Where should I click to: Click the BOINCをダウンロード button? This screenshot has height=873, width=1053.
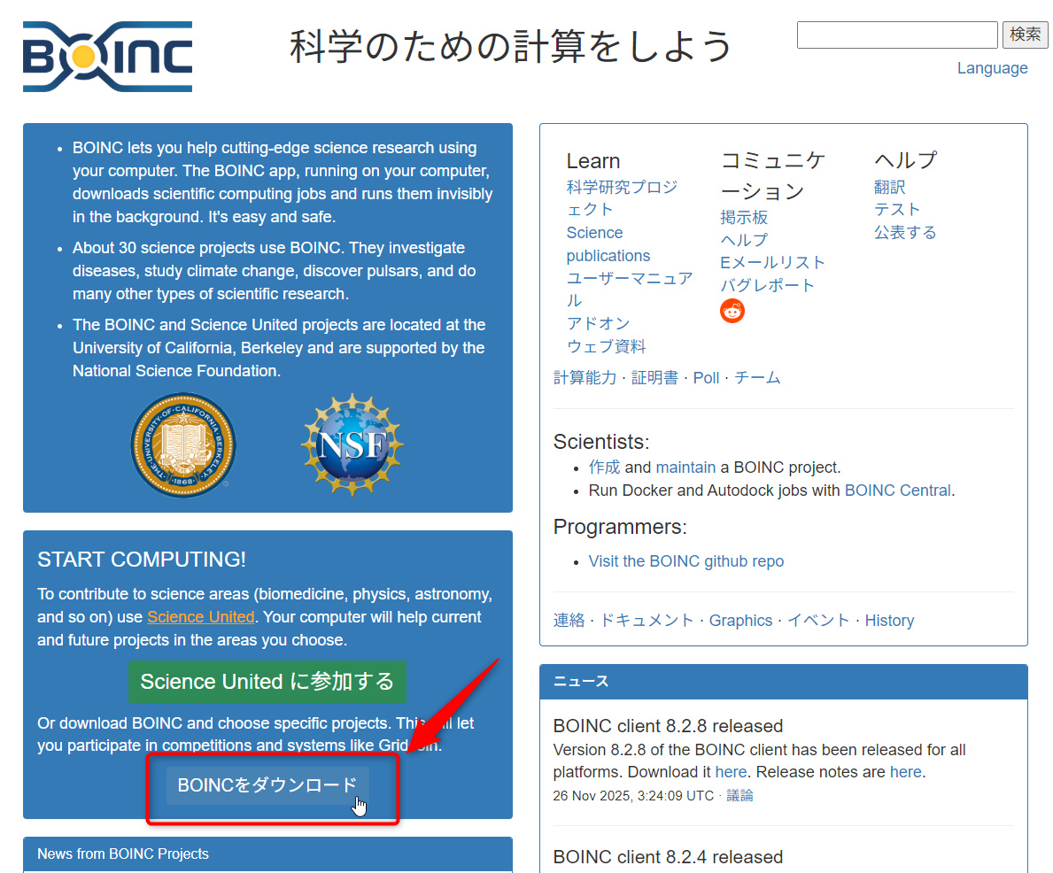click(x=267, y=784)
